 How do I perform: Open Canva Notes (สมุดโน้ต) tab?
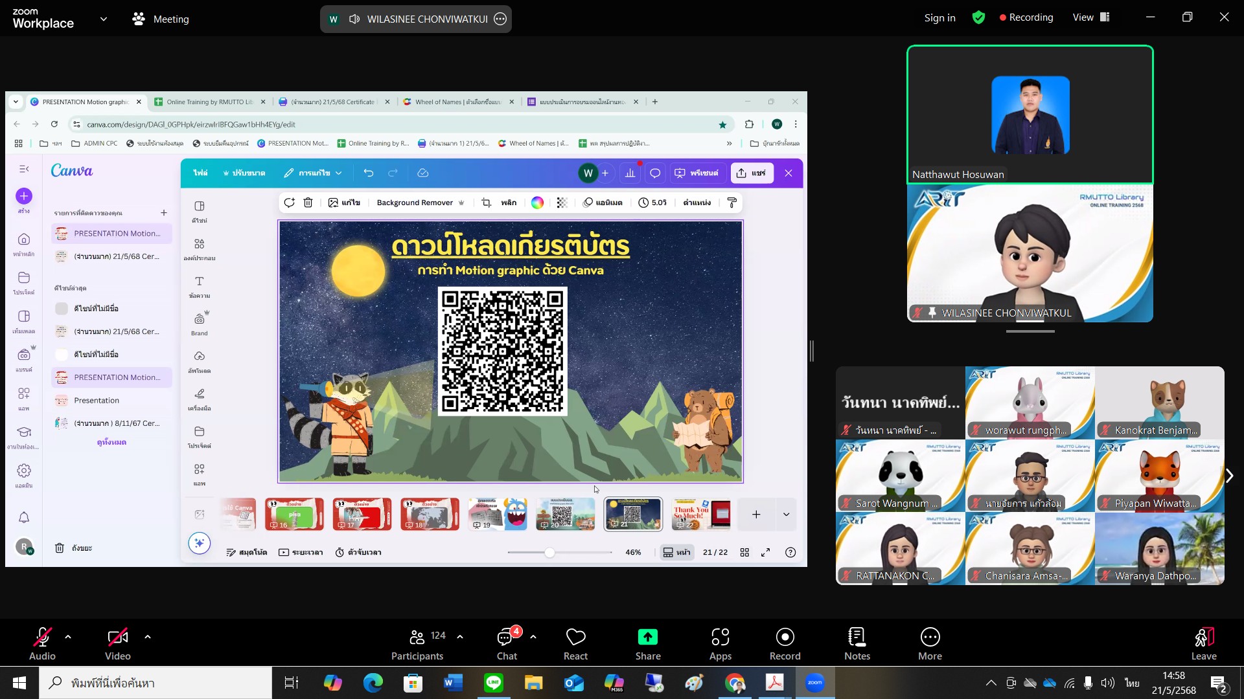(x=246, y=552)
